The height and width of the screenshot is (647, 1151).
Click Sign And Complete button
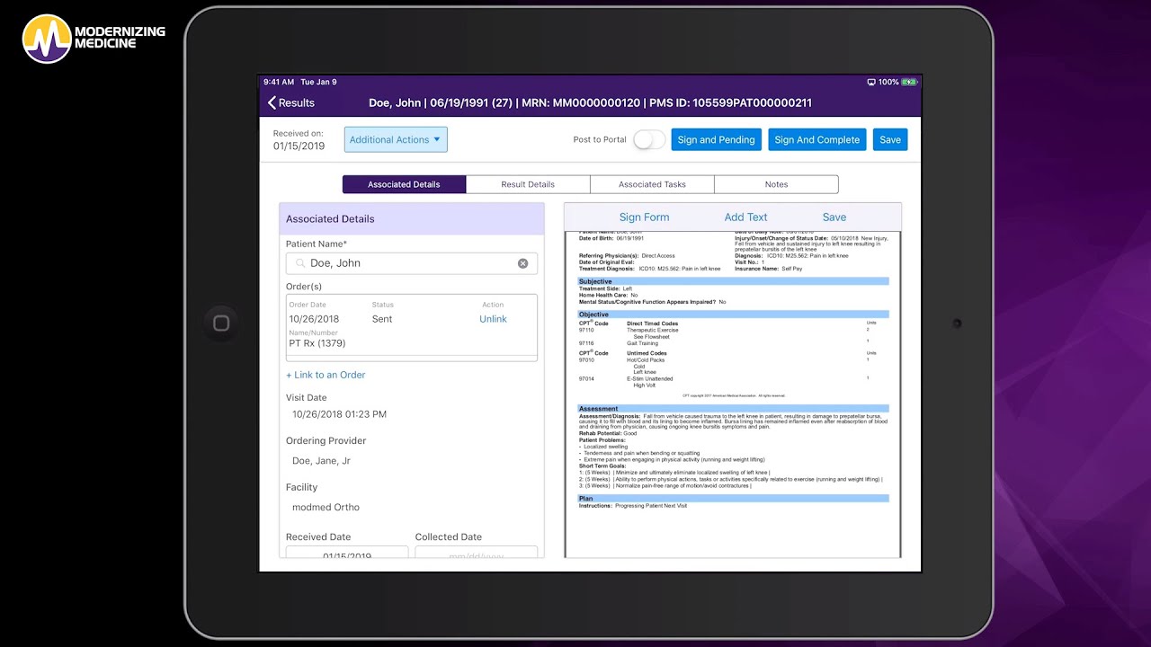(x=816, y=139)
